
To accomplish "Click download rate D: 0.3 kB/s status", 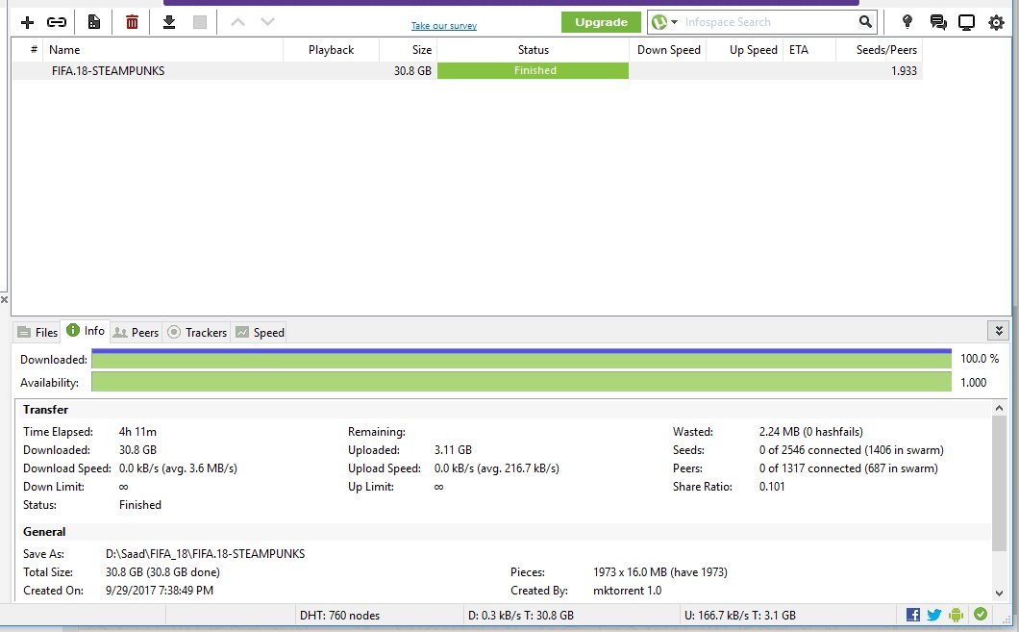I will coord(520,615).
